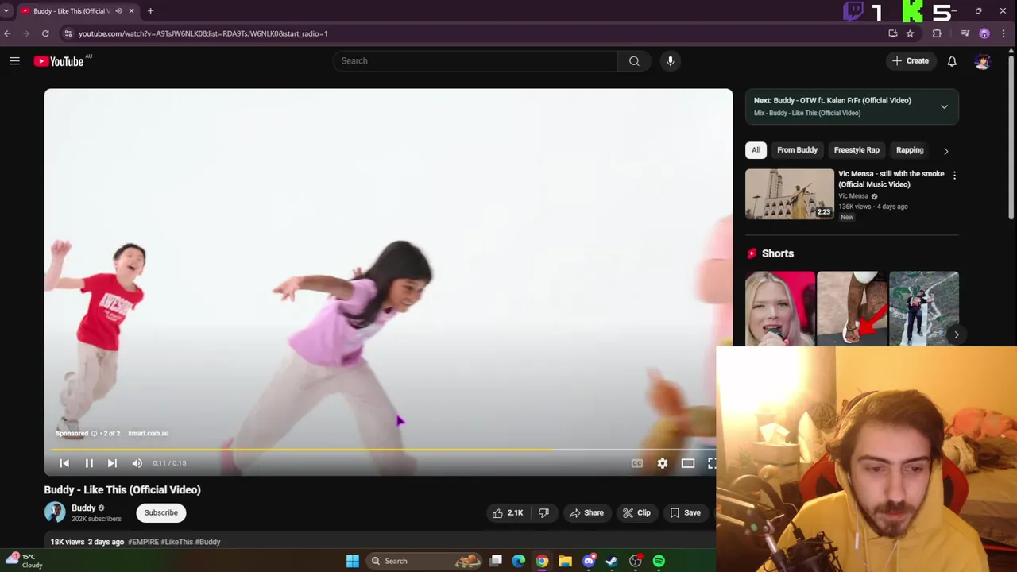Select the From Buddy filter chip
Image resolution: width=1017 pixels, height=572 pixels.
tap(797, 150)
